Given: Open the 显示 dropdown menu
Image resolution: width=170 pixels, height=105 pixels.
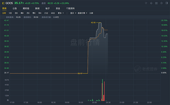Looking at the screenshot, I should point(73,13).
